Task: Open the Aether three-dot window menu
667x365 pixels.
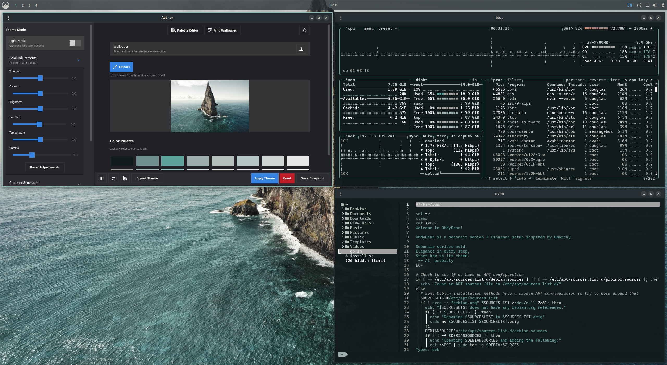Action: point(9,18)
